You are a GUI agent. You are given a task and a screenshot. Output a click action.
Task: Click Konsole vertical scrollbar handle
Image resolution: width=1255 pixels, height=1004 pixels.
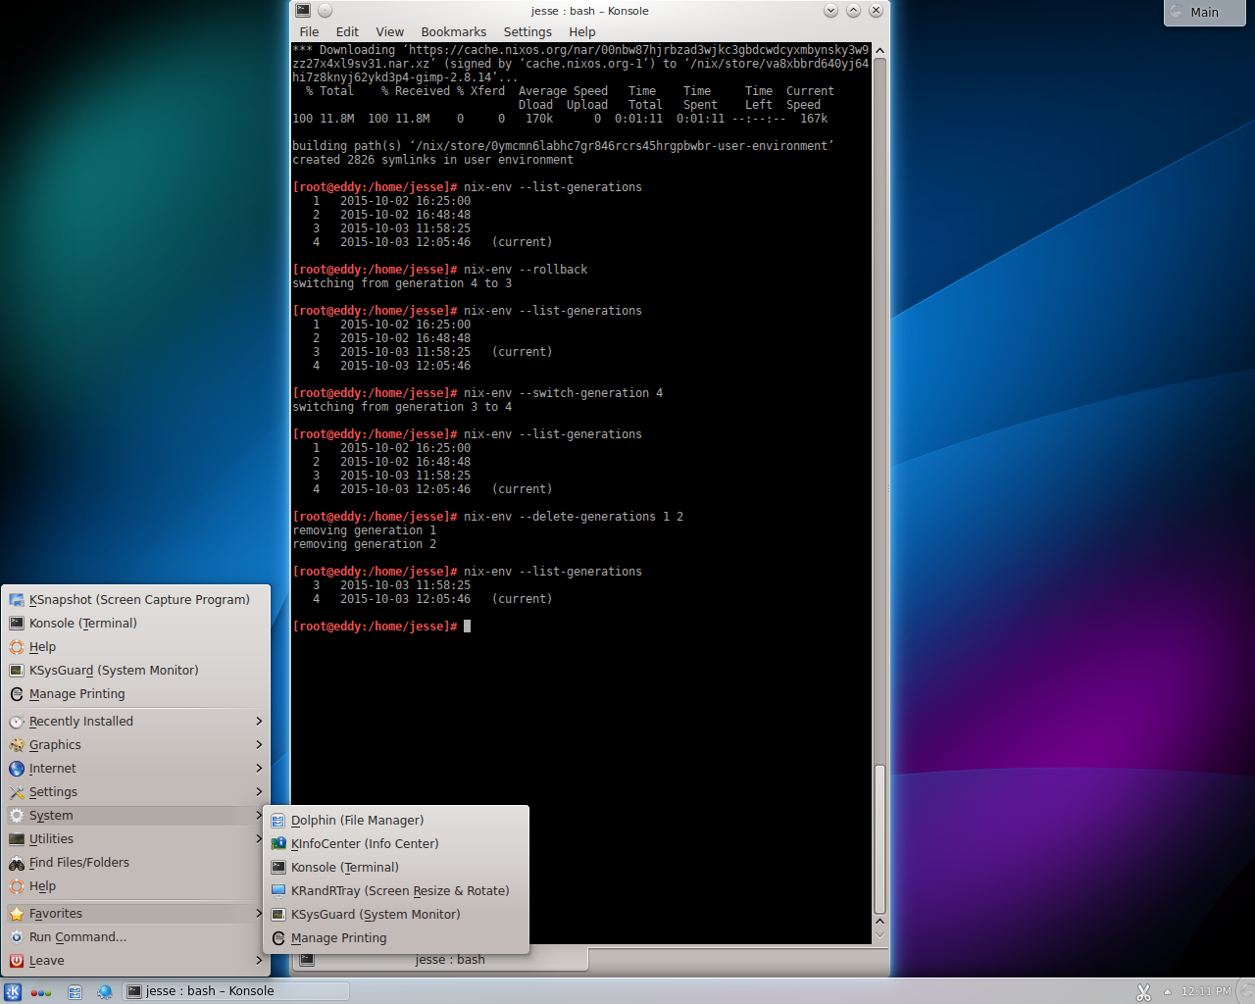pyautogui.click(x=879, y=839)
